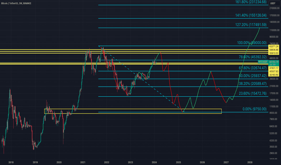Viewport: 281px width, 165px height.
Task: Select the 38.20% (20589.47) Fibonacci label
Action: point(252,84)
